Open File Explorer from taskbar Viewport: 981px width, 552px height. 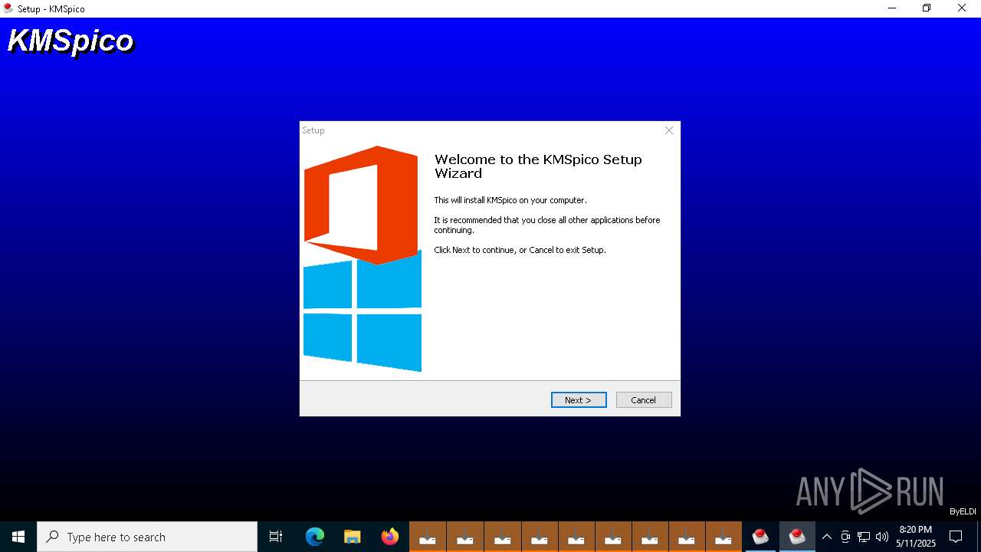click(x=353, y=537)
